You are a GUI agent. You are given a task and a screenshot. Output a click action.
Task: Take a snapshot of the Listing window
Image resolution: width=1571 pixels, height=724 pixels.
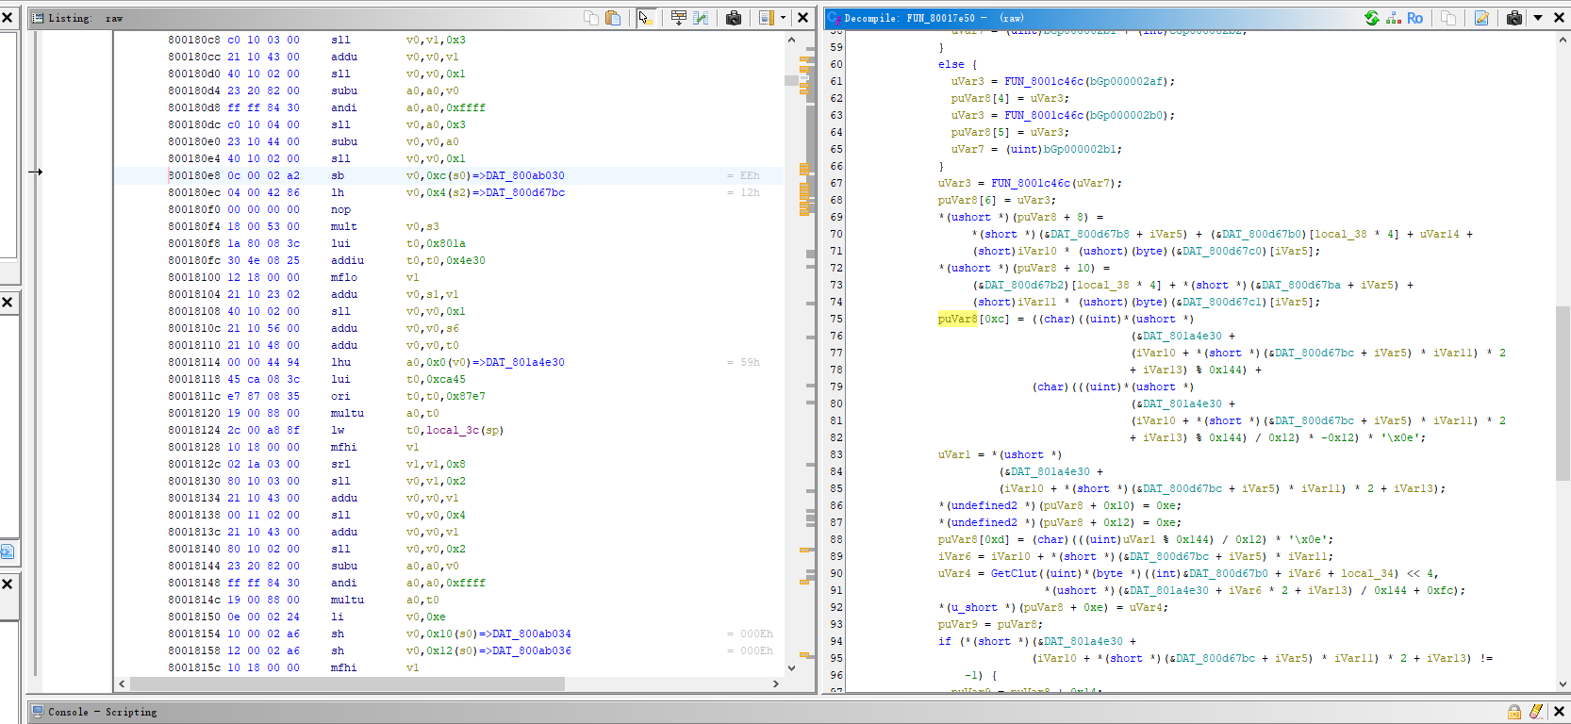click(734, 18)
